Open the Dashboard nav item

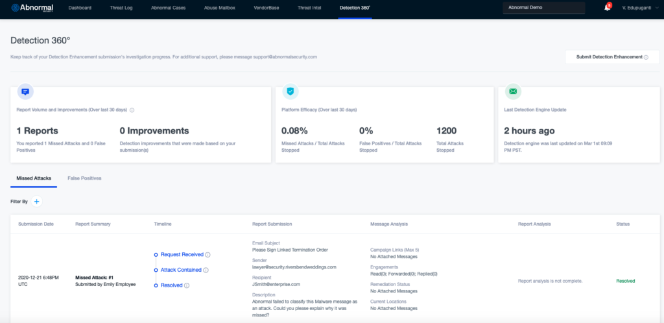click(x=80, y=8)
